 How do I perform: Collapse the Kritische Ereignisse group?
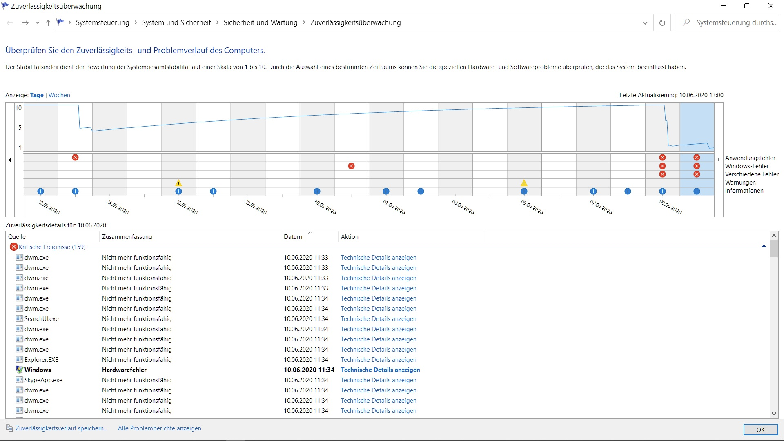[x=763, y=247]
